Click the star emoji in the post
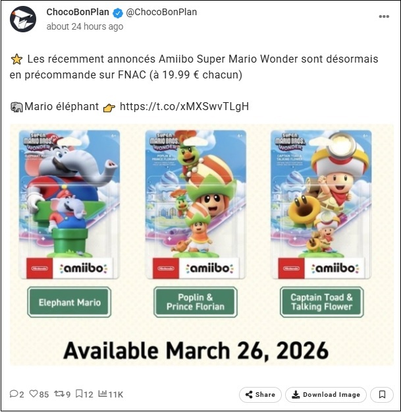401x412 pixels. point(17,59)
